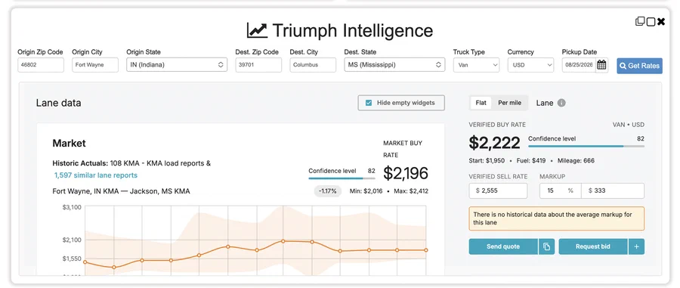
Task: Open the Origin State dropdown
Action: 177,64
